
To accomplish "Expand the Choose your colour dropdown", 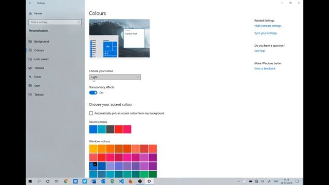I will [115, 77].
